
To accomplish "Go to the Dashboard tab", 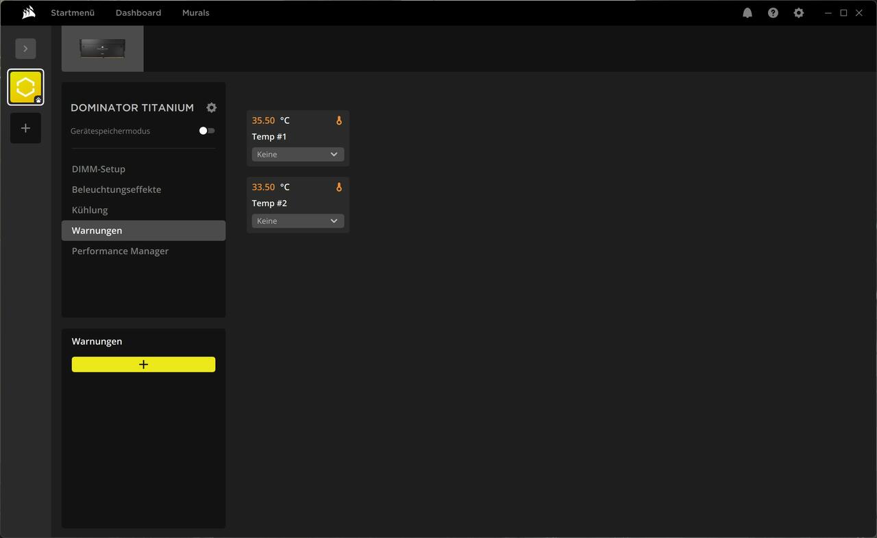I will point(138,13).
